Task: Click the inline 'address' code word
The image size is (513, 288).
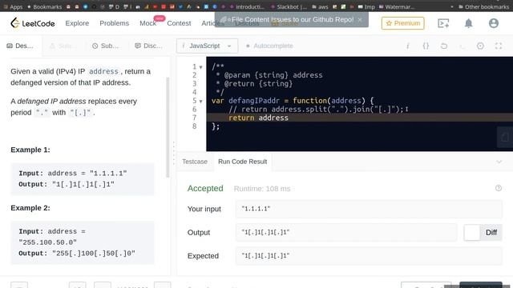Action: click(103, 71)
